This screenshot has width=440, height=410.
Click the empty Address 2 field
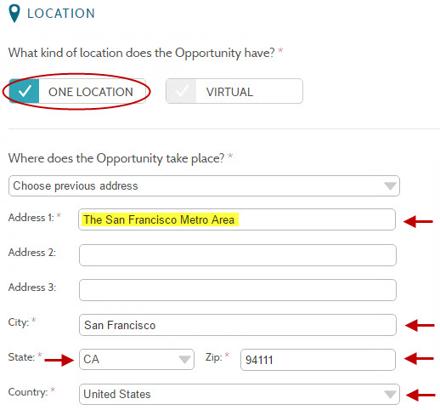tap(238, 255)
